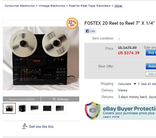This screenshot has height=138, width=156.
Task: Click the Other breadcrumb link
Action: pos(118,6)
